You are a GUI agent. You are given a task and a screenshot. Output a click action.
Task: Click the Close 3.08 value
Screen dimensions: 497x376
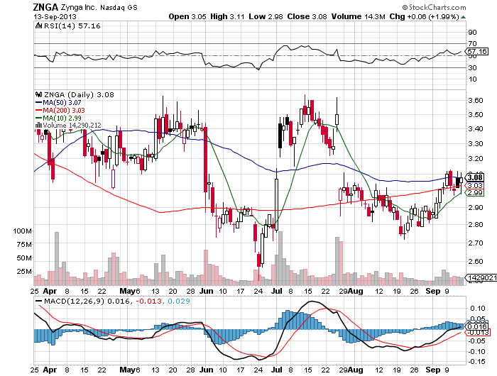click(307, 16)
